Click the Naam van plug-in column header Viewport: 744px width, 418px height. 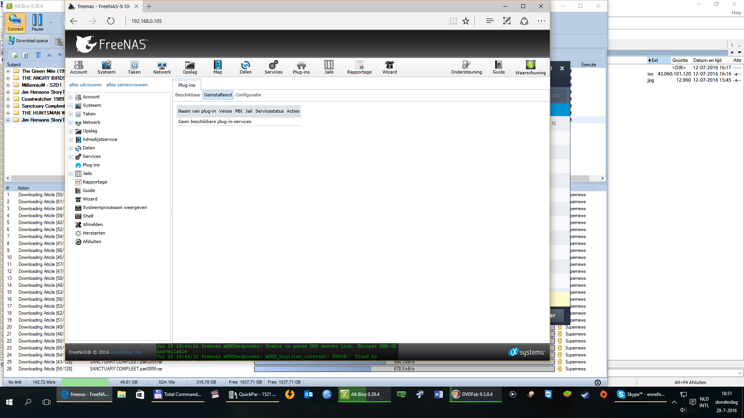click(x=197, y=111)
